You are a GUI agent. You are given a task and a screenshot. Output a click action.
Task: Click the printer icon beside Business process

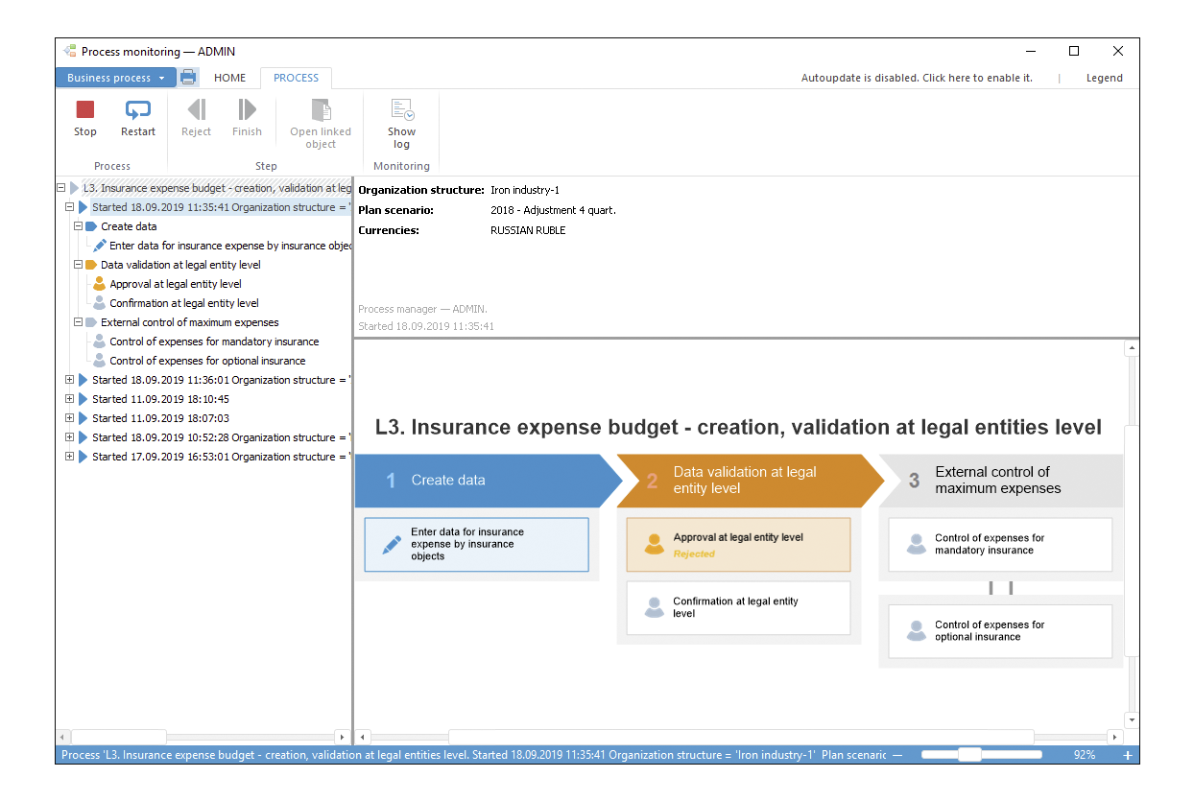(x=188, y=78)
